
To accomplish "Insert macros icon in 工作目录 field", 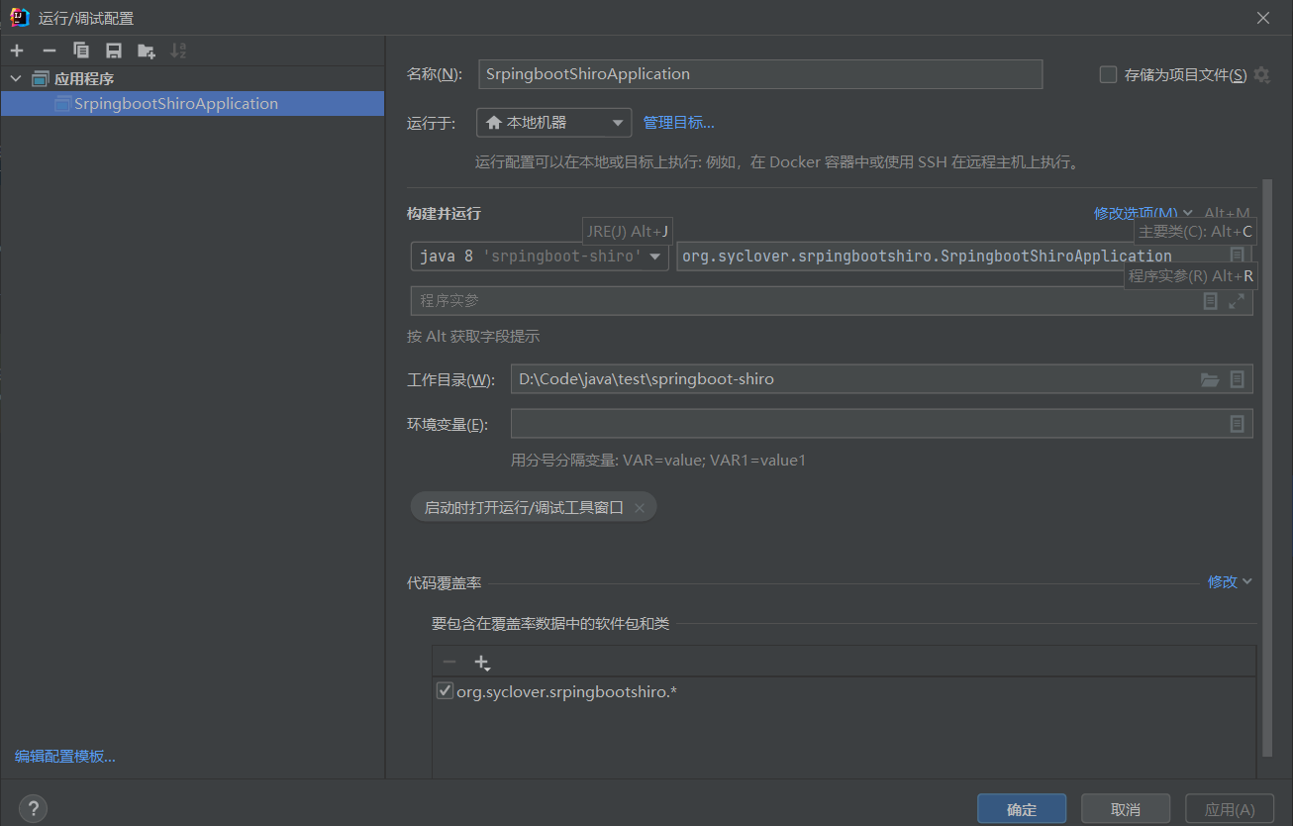I will click(x=1237, y=379).
